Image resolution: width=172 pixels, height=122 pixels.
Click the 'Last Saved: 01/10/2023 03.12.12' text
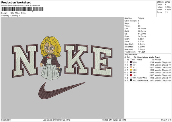(56, 120)
